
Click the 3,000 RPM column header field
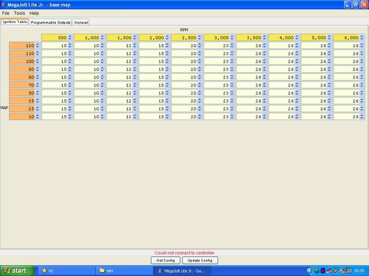(x=217, y=38)
